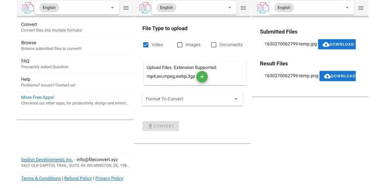Download the result temp.png file
The width and height of the screenshot is (386, 188).
pyautogui.click(x=337, y=76)
